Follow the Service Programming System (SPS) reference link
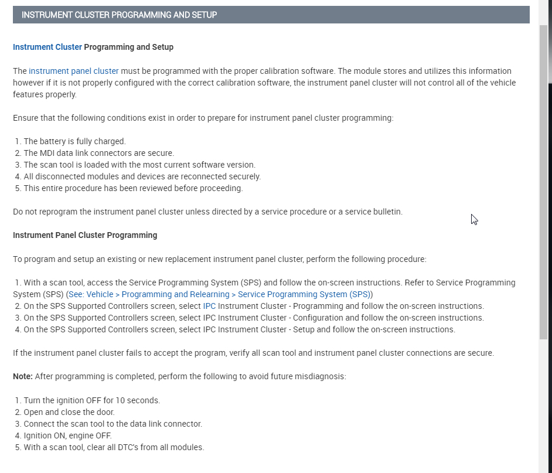 tap(220, 294)
